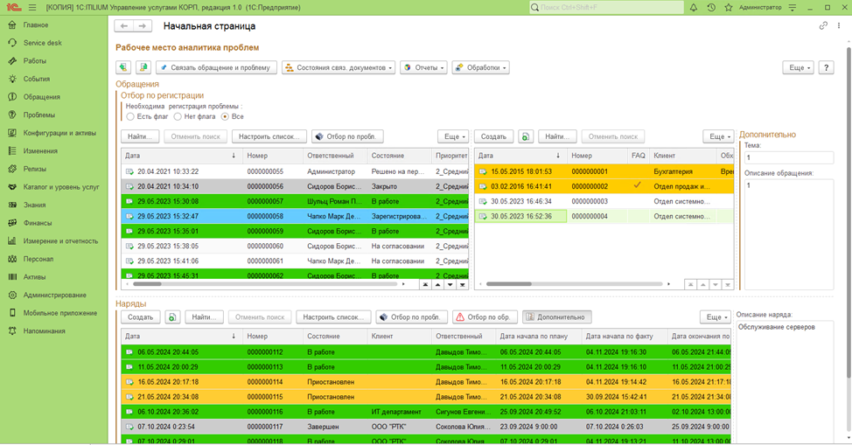The height and width of the screenshot is (445, 852).
Task: Click the notifications bell icon
Action: coord(694,8)
